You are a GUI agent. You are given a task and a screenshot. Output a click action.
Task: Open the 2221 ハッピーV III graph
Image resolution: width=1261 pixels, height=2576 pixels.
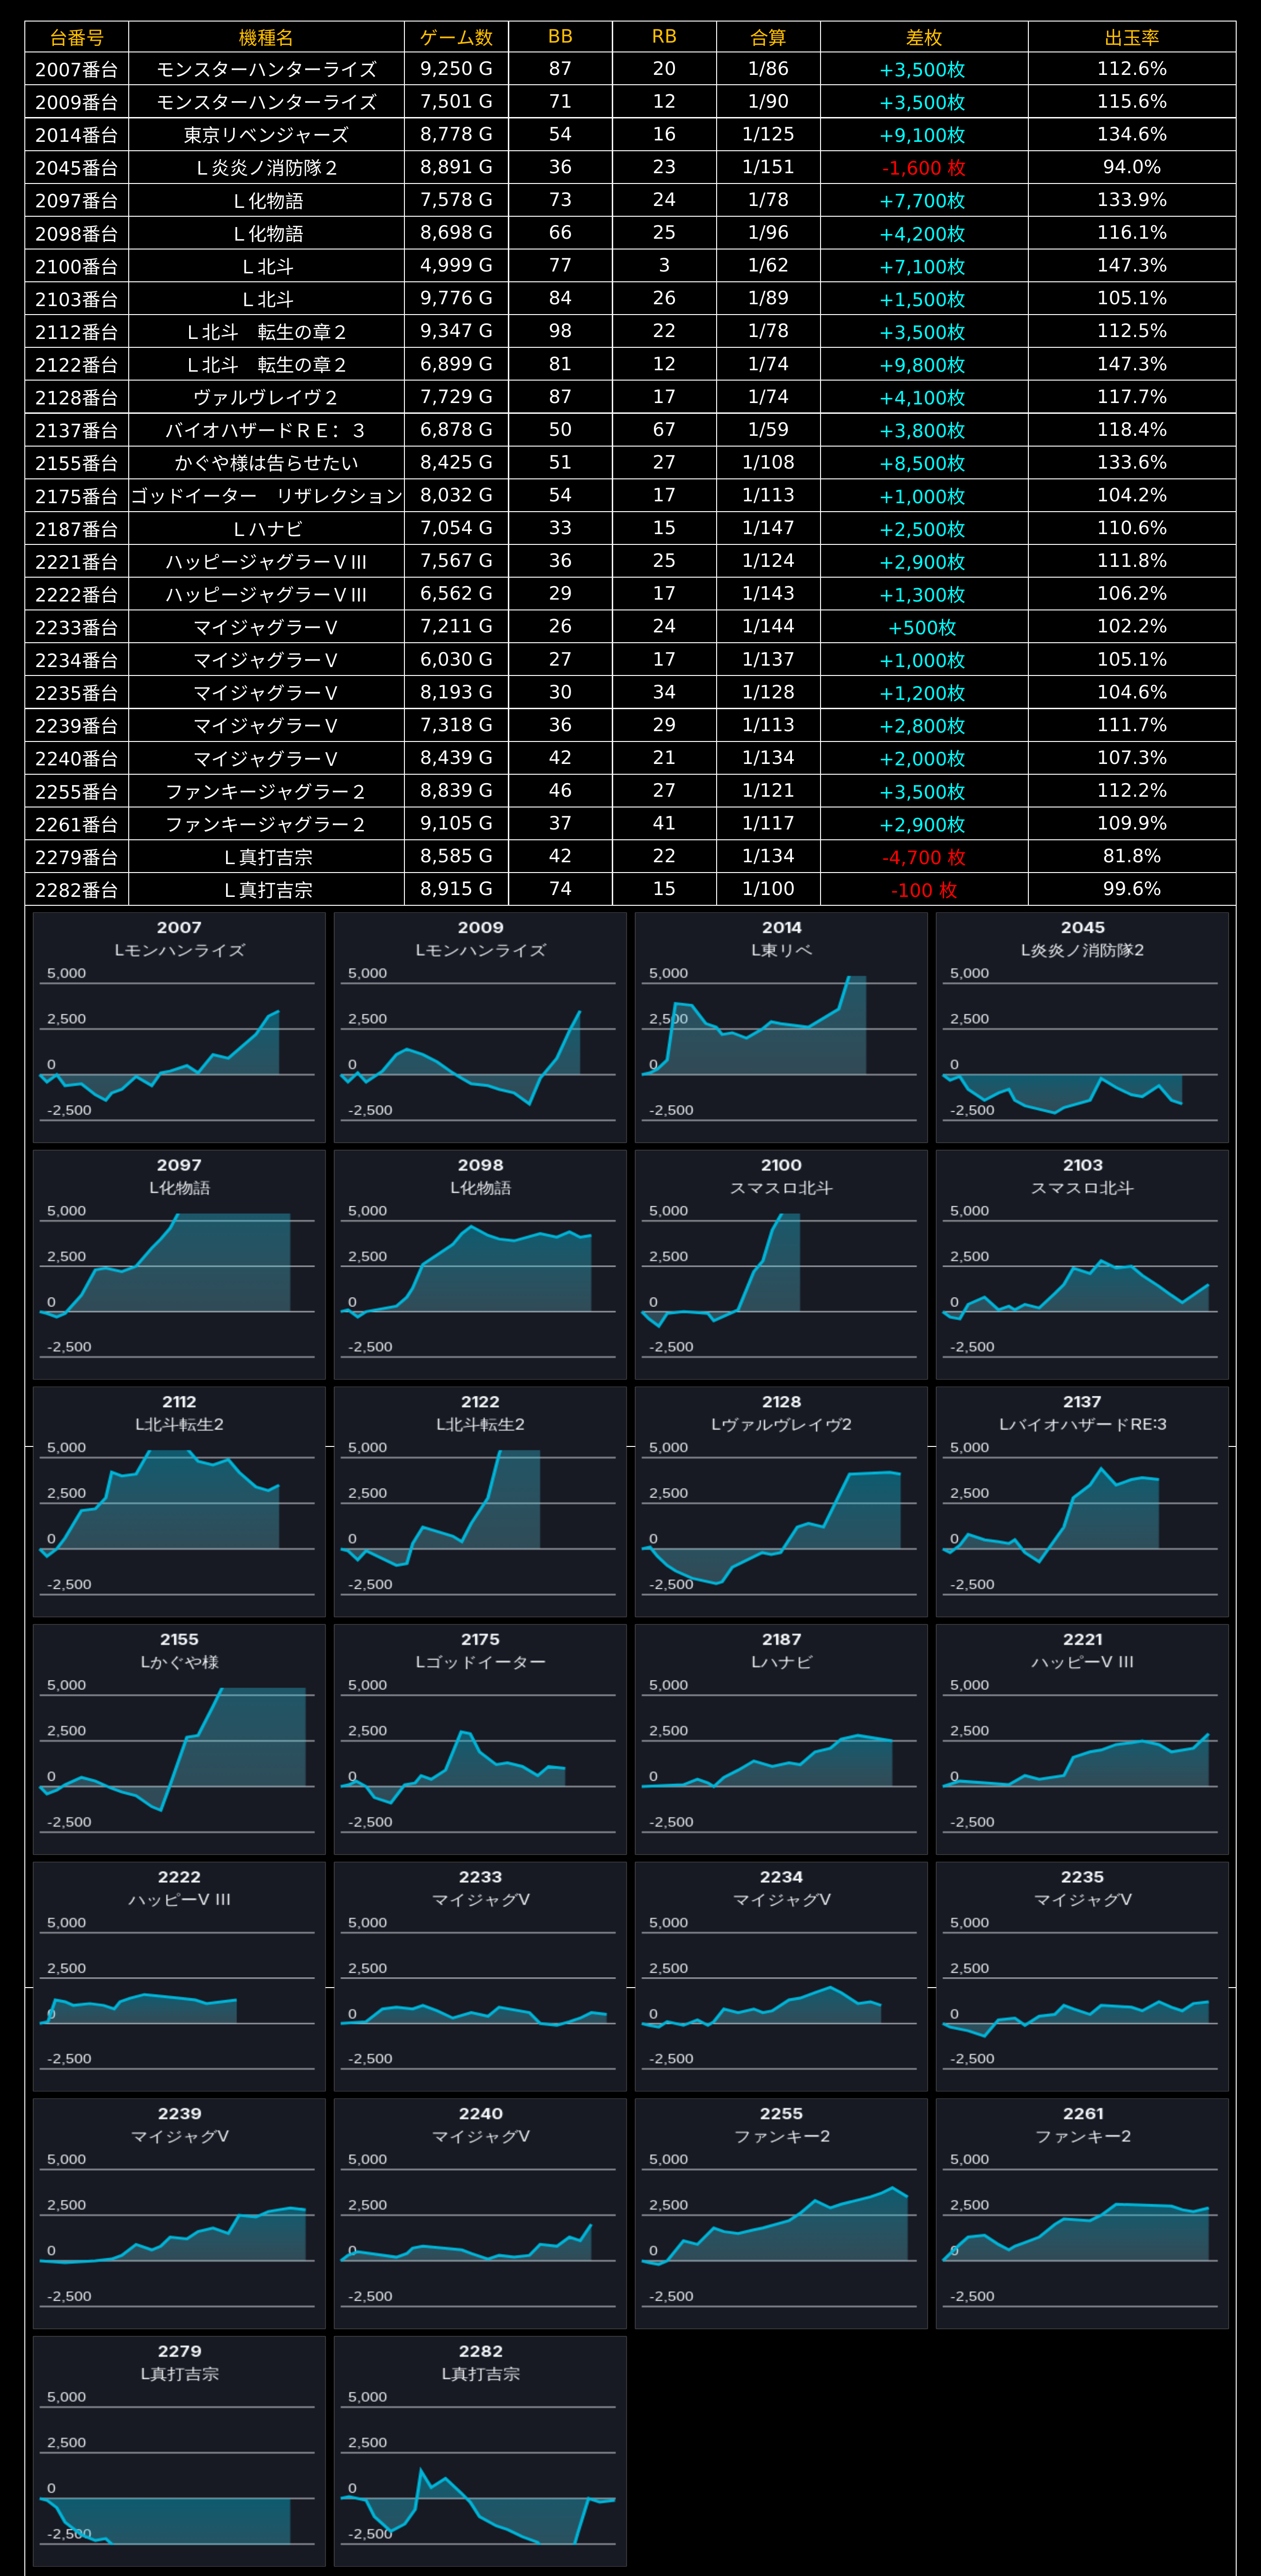[1082, 1739]
